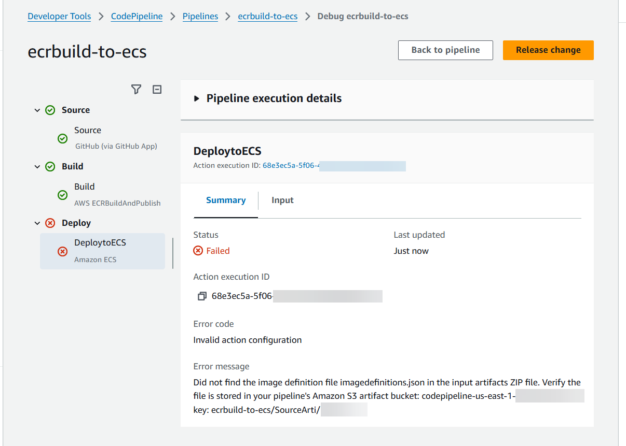626x446 pixels.
Task: Click the green check icon next to Build stage
Action: tap(50, 166)
